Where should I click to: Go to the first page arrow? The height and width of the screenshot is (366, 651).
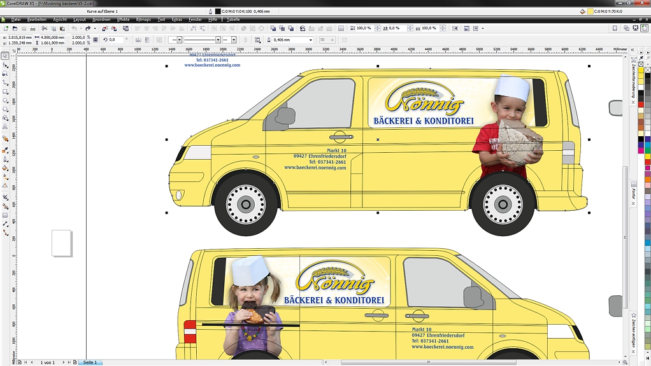25,362
